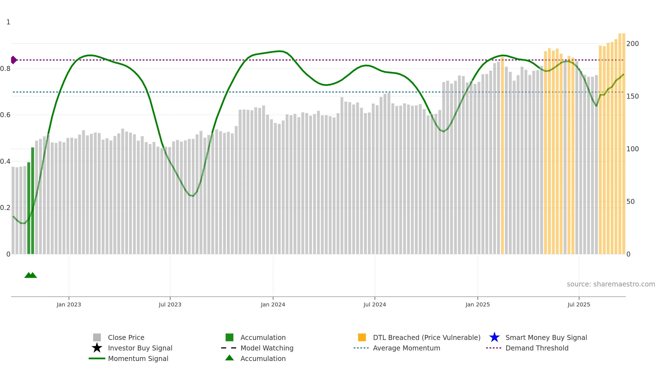Toggle the Smart Money Buy Signal label
Screen dimensions: 665x374
[x=546, y=337]
